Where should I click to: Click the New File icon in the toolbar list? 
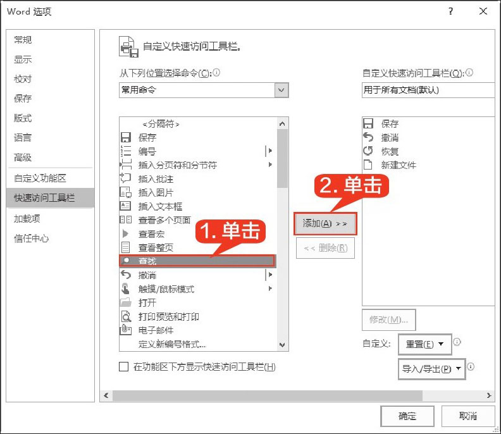(368, 164)
